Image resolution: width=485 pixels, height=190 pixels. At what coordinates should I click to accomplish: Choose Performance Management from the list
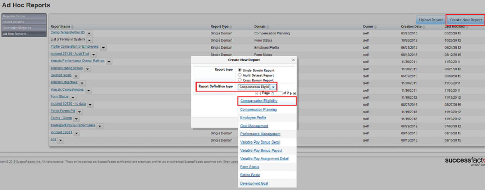pyautogui.click(x=260, y=134)
